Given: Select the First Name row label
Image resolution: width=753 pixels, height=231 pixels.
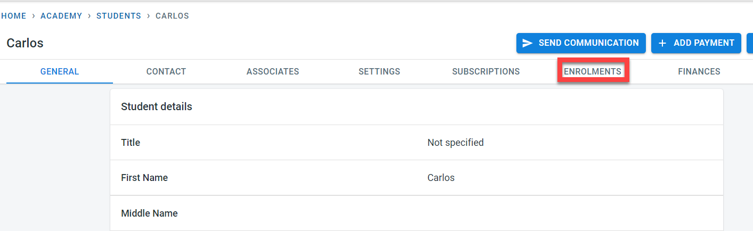Looking at the screenshot, I should click(144, 178).
